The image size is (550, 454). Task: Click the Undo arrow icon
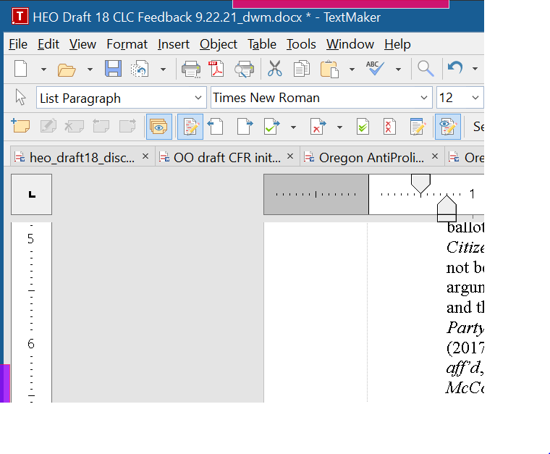pos(455,70)
